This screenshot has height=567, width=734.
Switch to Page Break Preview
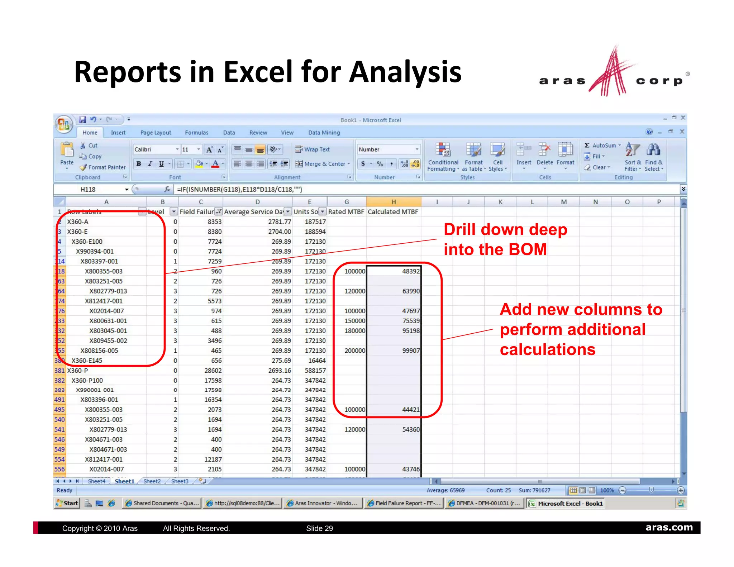pos(592,490)
